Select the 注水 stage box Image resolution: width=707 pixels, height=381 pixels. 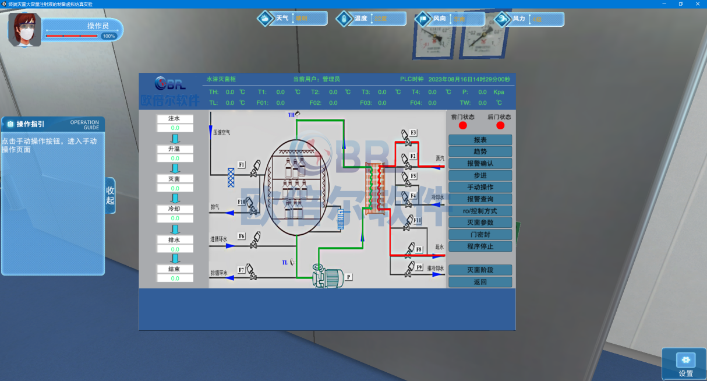(175, 119)
